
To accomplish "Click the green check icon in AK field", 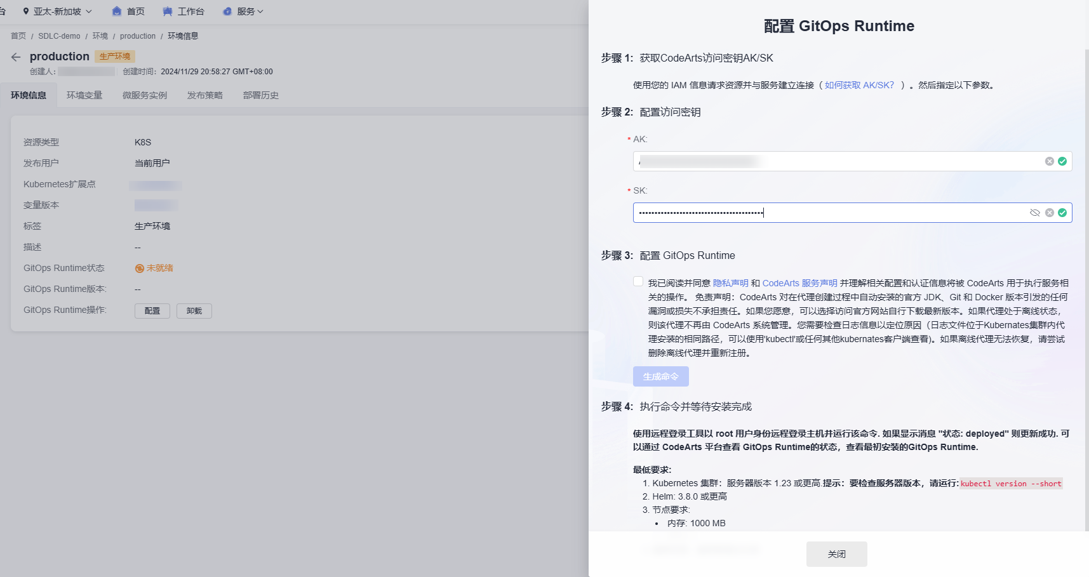I will tap(1062, 161).
